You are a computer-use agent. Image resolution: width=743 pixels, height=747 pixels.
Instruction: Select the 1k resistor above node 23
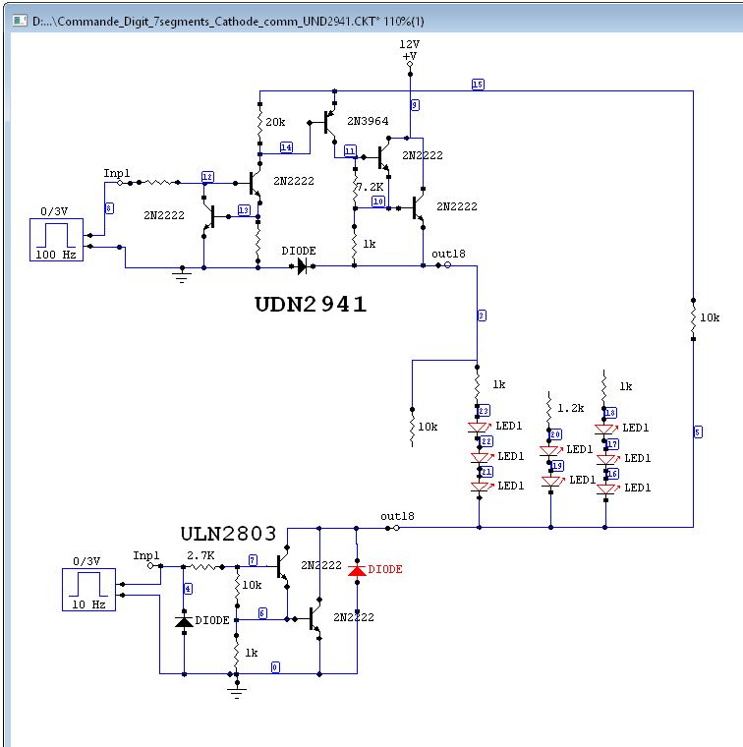click(478, 387)
